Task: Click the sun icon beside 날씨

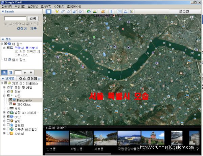Action: click(12, 121)
